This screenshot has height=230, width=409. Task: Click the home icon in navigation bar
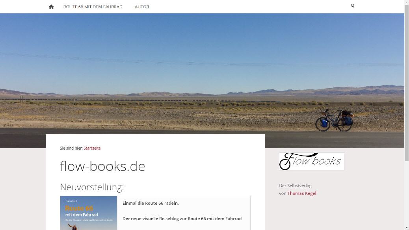pos(51,7)
